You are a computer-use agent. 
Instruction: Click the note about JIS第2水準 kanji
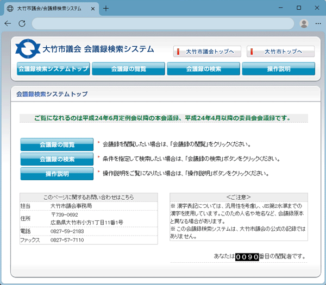coord(237,213)
